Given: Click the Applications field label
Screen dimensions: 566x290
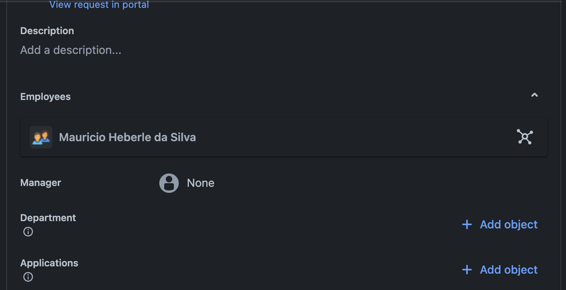Looking at the screenshot, I should (49, 263).
